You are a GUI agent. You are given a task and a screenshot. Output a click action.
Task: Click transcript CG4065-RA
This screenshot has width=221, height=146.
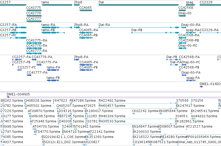tap(89, 30)
